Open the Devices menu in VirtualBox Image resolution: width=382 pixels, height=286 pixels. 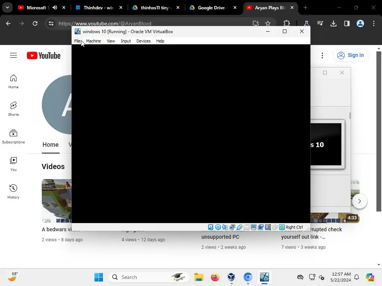coord(144,41)
